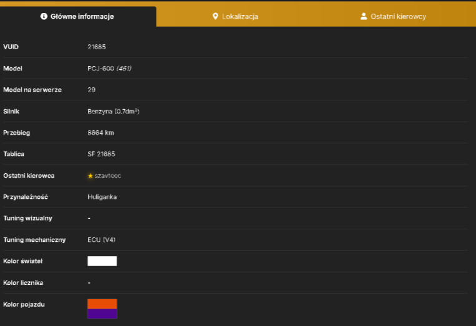Click the plate value SF 21685
The width and height of the screenshot is (476, 326).
[101, 154]
